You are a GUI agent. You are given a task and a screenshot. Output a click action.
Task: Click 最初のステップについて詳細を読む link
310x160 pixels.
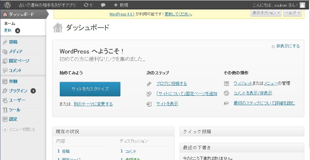click(x=264, y=103)
